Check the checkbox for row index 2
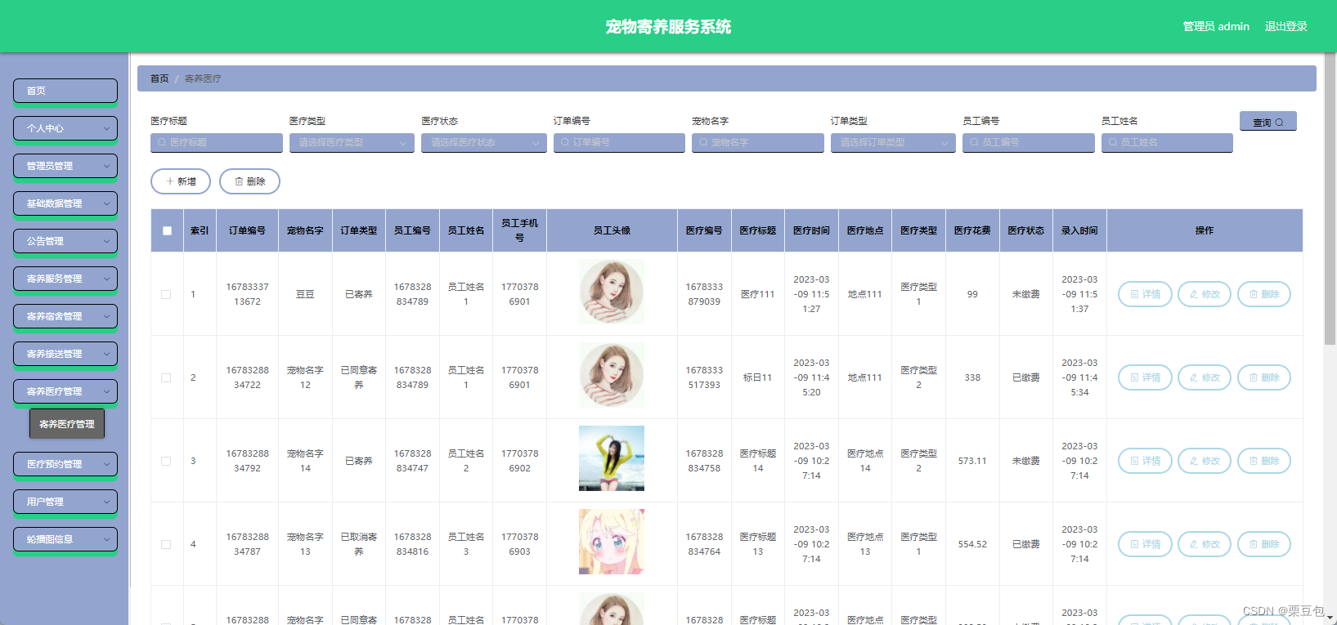The width and height of the screenshot is (1337, 625). (166, 377)
